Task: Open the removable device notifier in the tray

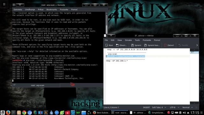Action: 176,112
